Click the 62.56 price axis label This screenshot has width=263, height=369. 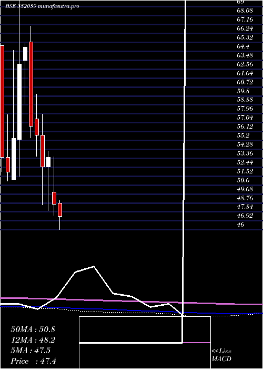pyautogui.click(x=245, y=64)
